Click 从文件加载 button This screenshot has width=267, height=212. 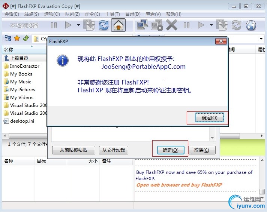click(114, 150)
